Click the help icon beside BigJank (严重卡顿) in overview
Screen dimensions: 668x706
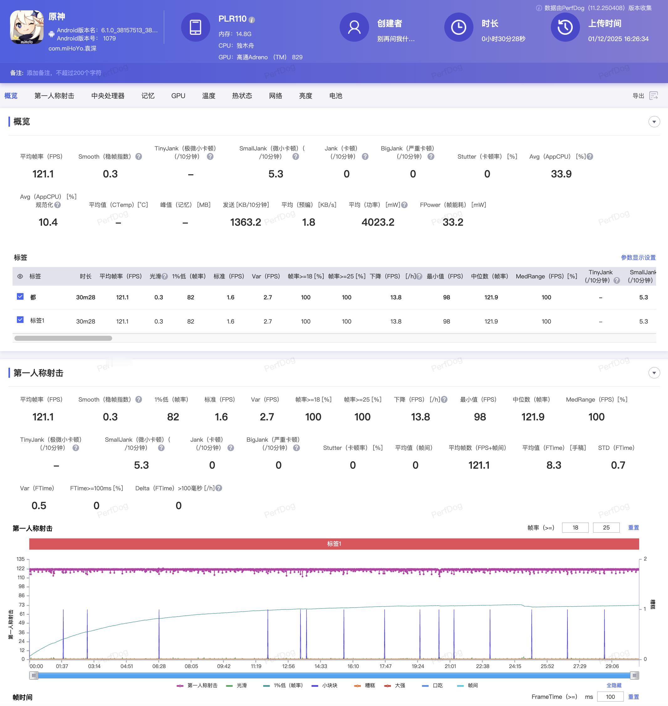(431, 156)
